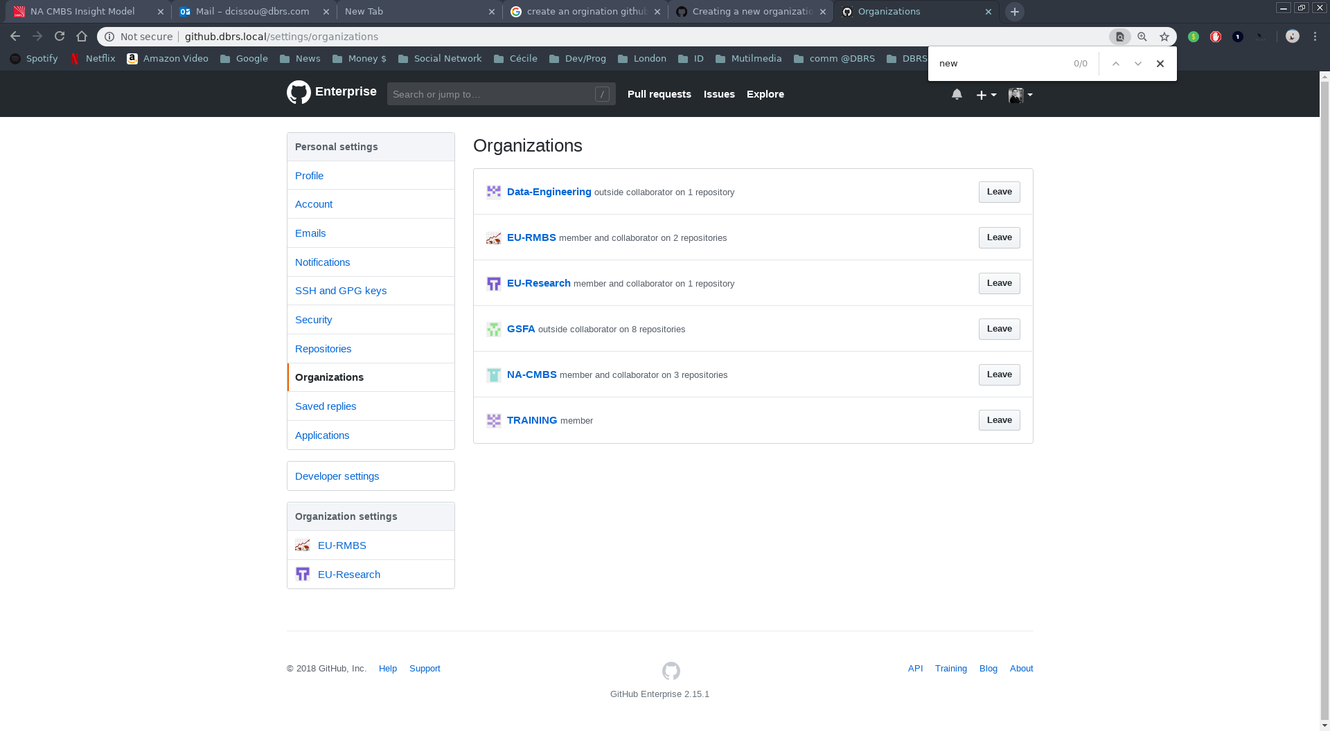Go to browser home icon
This screenshot has width=1330, height=731.
(x=82, y=36)
